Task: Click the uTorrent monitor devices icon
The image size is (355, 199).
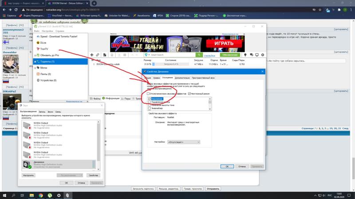Action: 257,55
